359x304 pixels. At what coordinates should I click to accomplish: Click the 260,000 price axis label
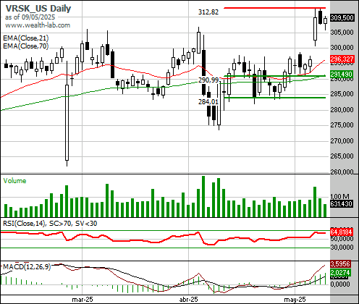[x=342, y=172]
